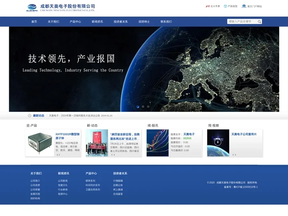
Task: Open footer link 党建文化
Action: pos(63,185)
